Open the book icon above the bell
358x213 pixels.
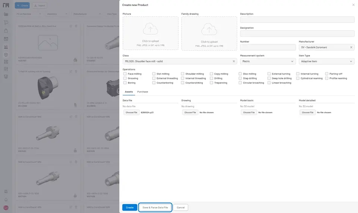tap(6, 191)
